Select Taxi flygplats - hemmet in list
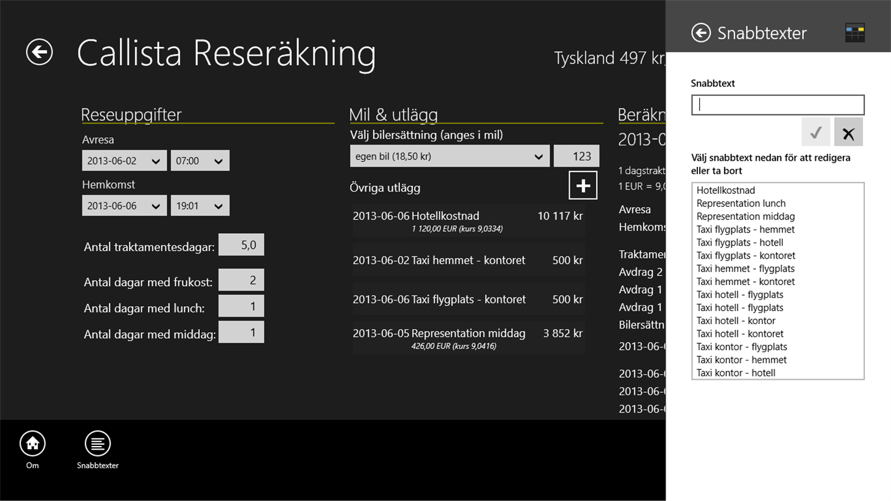Image resolution: width=891 pixels, height=501 pixels. [x=778, y=229]
